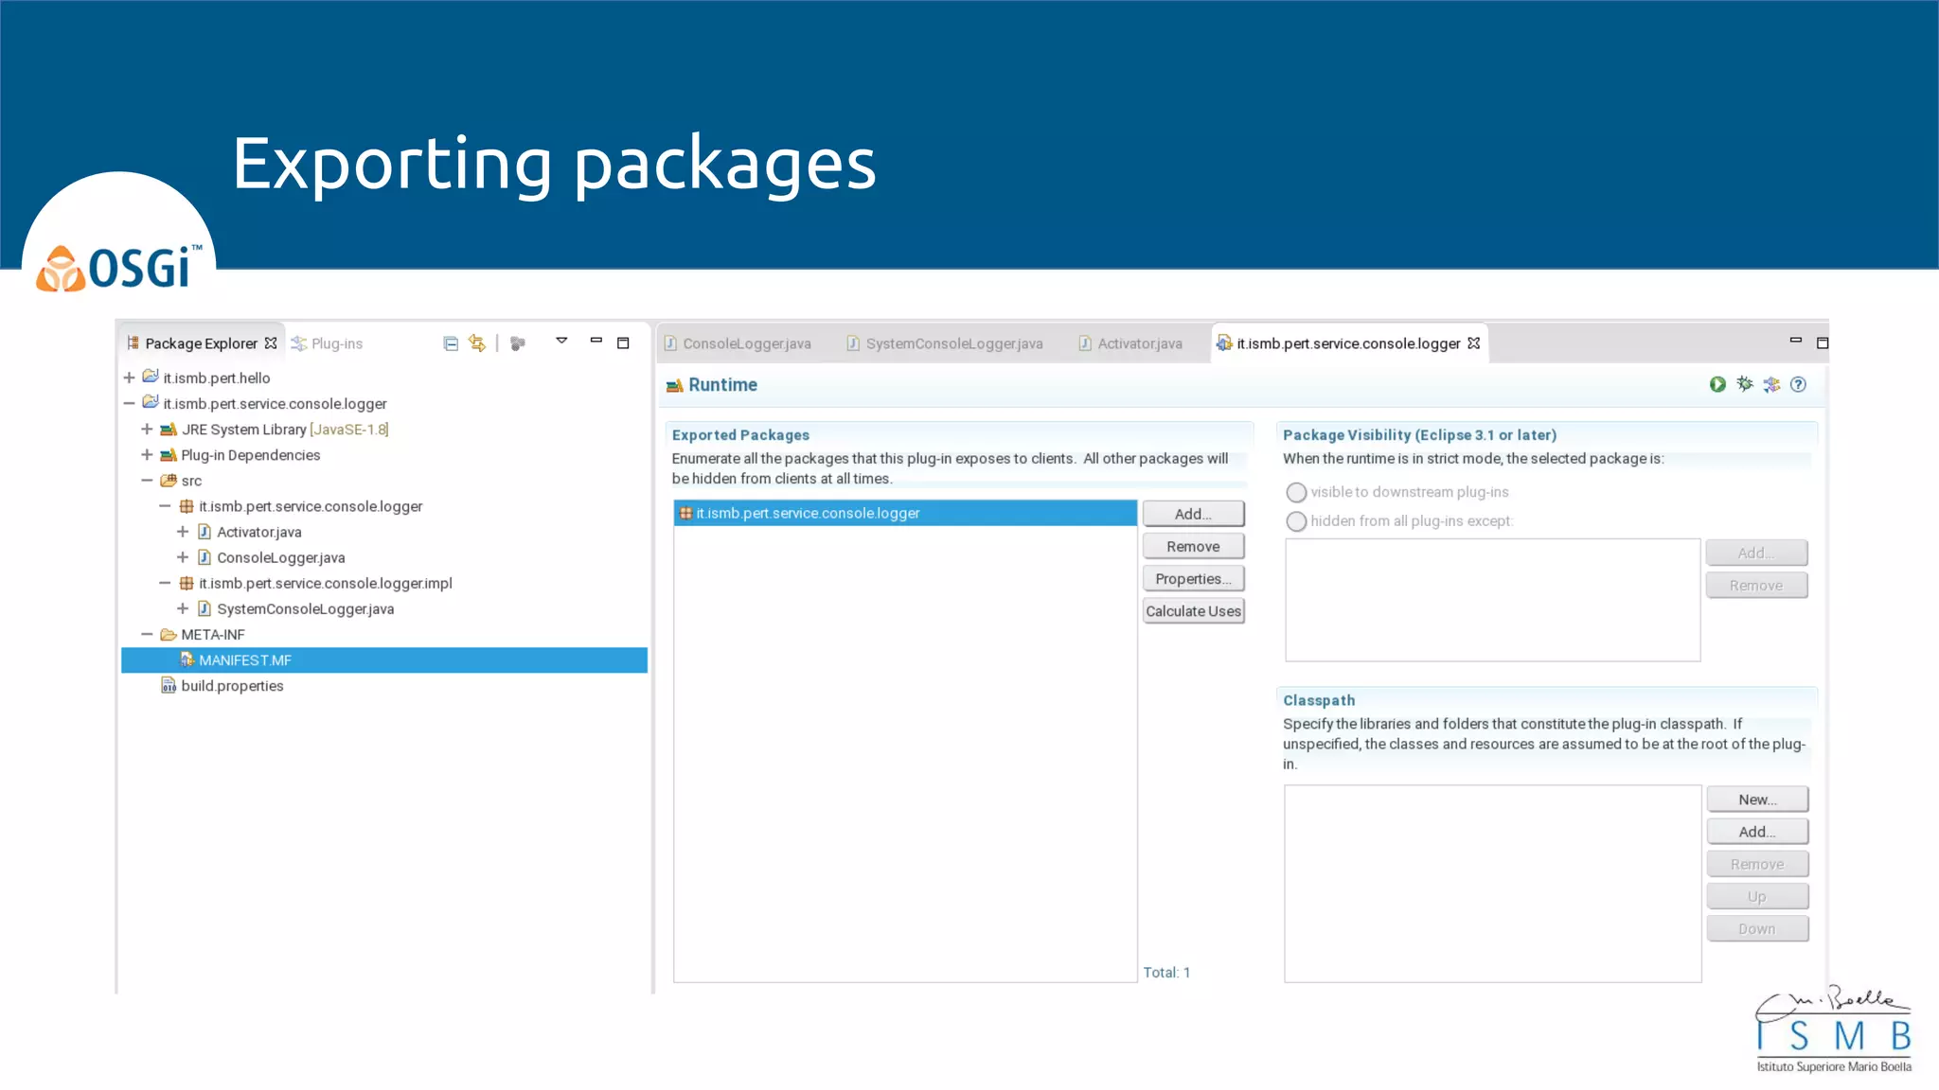Click Add... next to Exported Packages
Screen dimensions: 1939x1090
pos(1193,514)
